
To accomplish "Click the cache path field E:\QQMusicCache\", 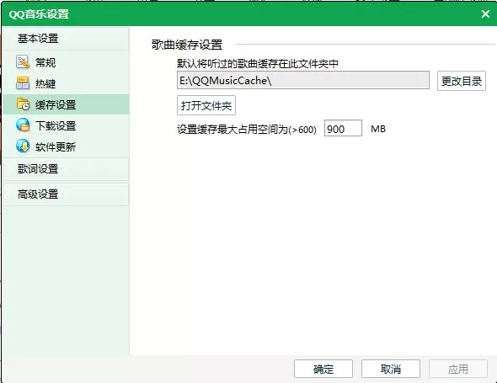I will 303,80.
